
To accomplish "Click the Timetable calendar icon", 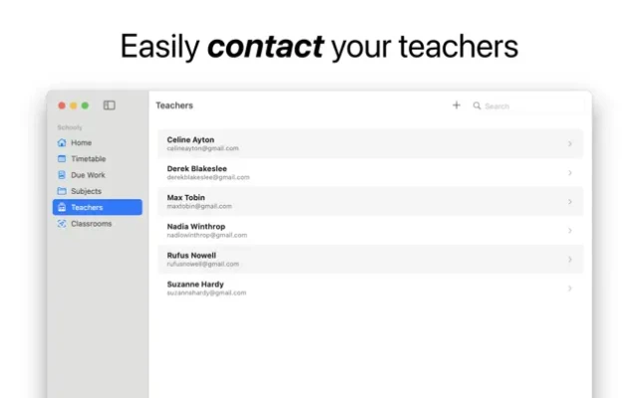I will click(x=62, y=159).
